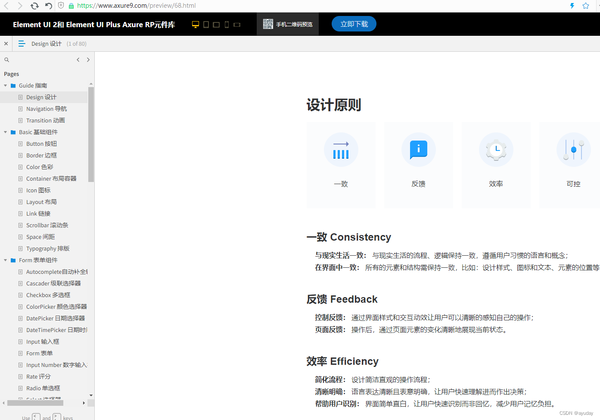Go to next page with right arrow
Image resolution: width=600 pixels, height=420 pixels.
tap(88, 60)
